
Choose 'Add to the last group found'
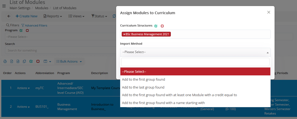143,87
